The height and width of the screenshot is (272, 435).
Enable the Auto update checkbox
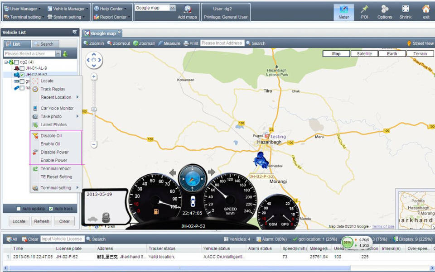coord(19,209)
